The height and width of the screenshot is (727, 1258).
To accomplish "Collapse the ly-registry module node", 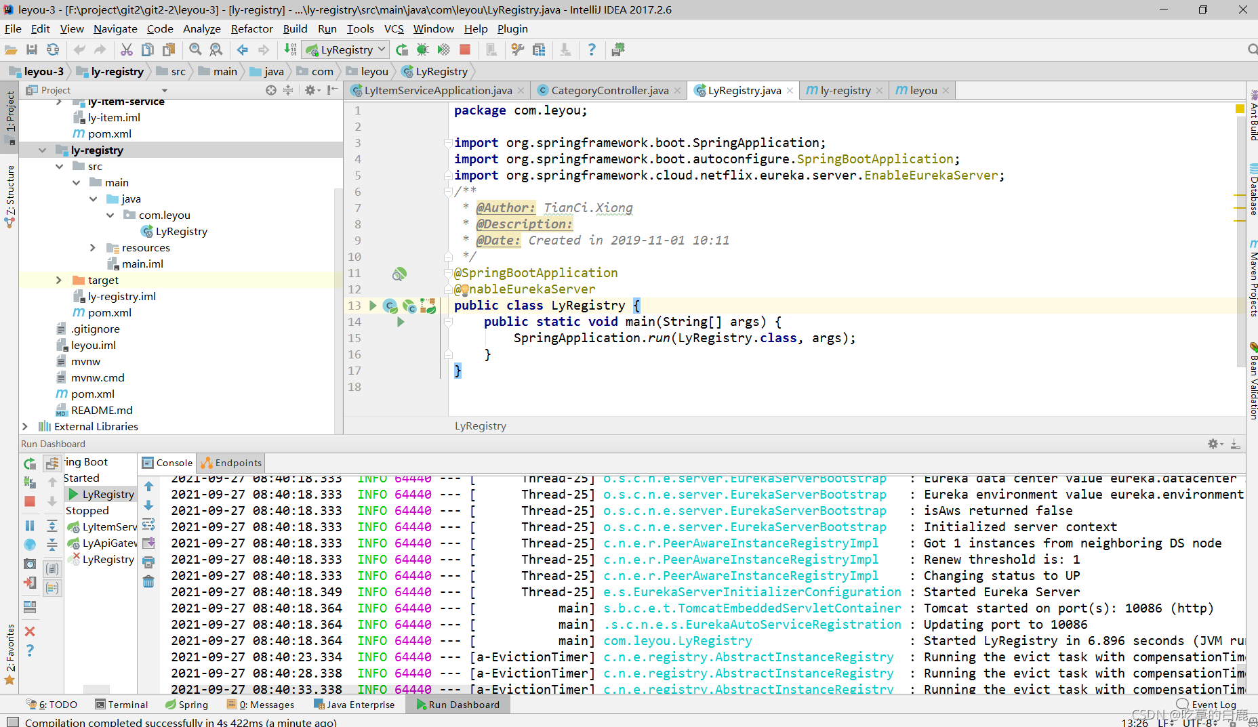I will pos(43,150).
